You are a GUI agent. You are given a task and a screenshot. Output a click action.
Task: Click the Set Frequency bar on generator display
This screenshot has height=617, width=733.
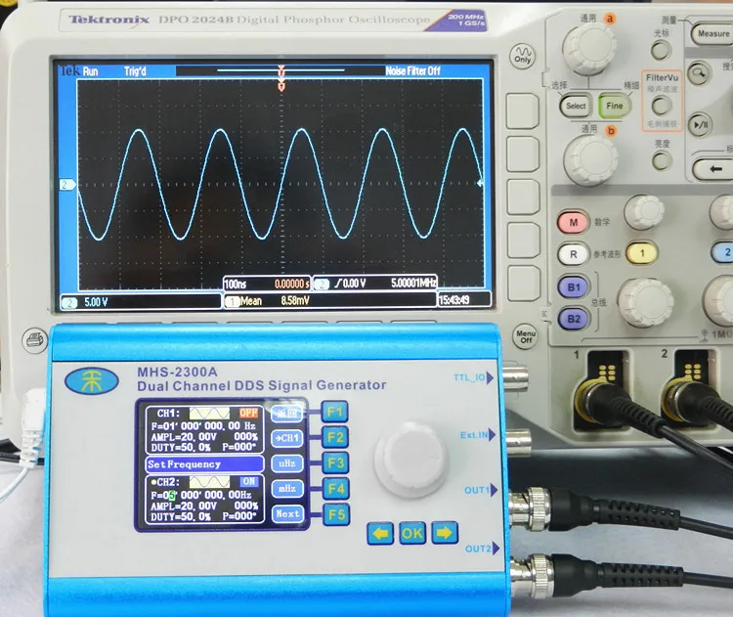[x=204, y=464]
